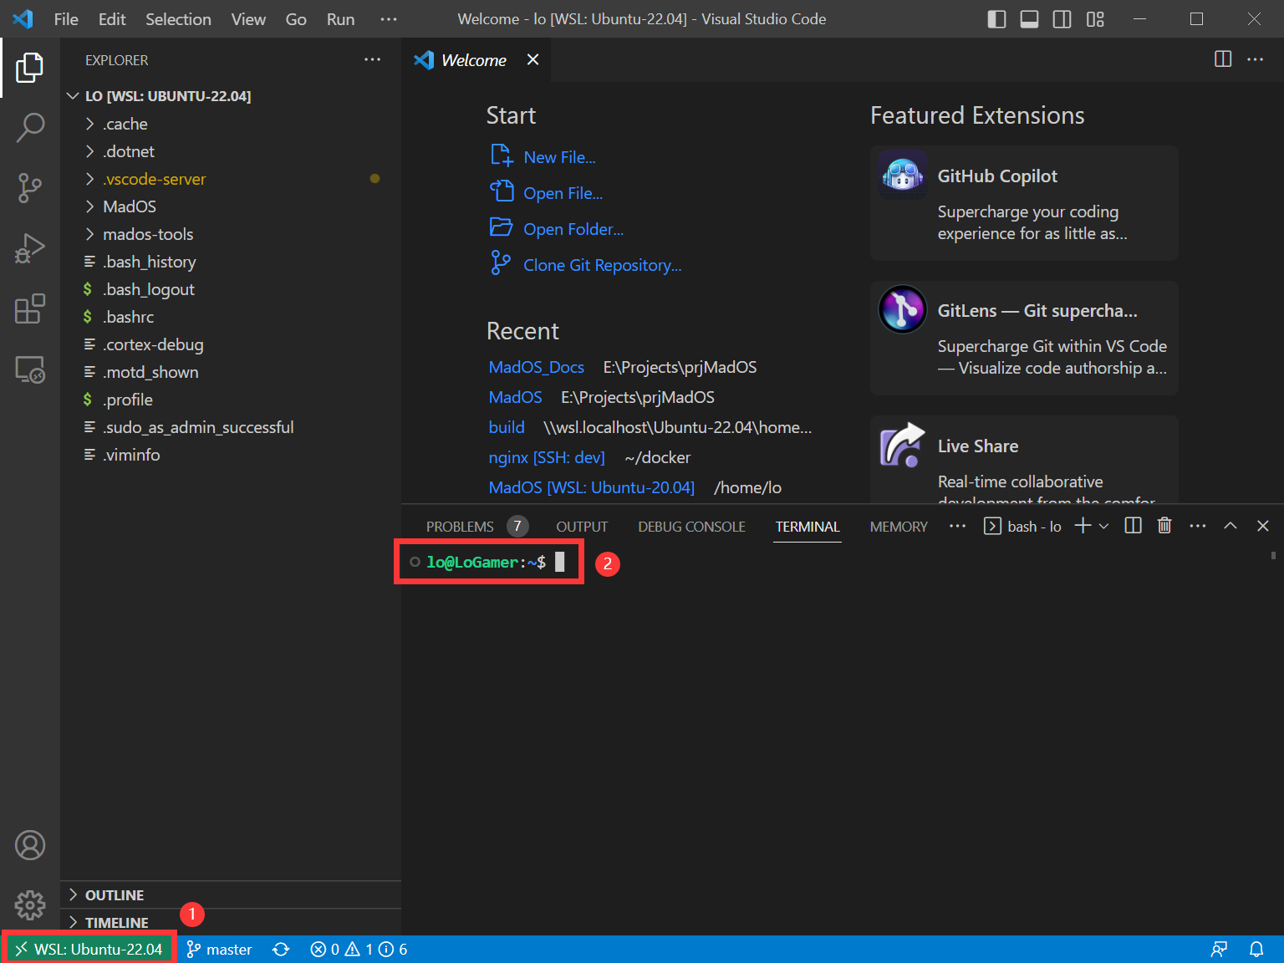Expand the mados-tools folder

(231, 234)
